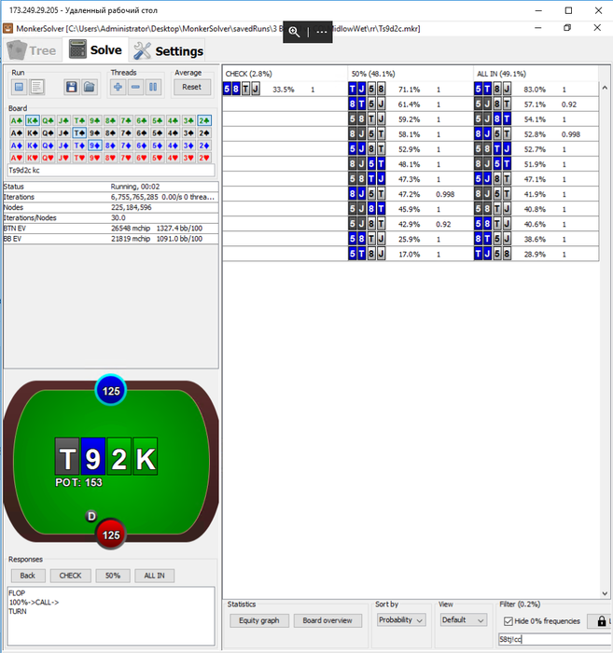Click the filter input field containing 58tj!cc
613x653 pixels.
click(x=555, y=639)
